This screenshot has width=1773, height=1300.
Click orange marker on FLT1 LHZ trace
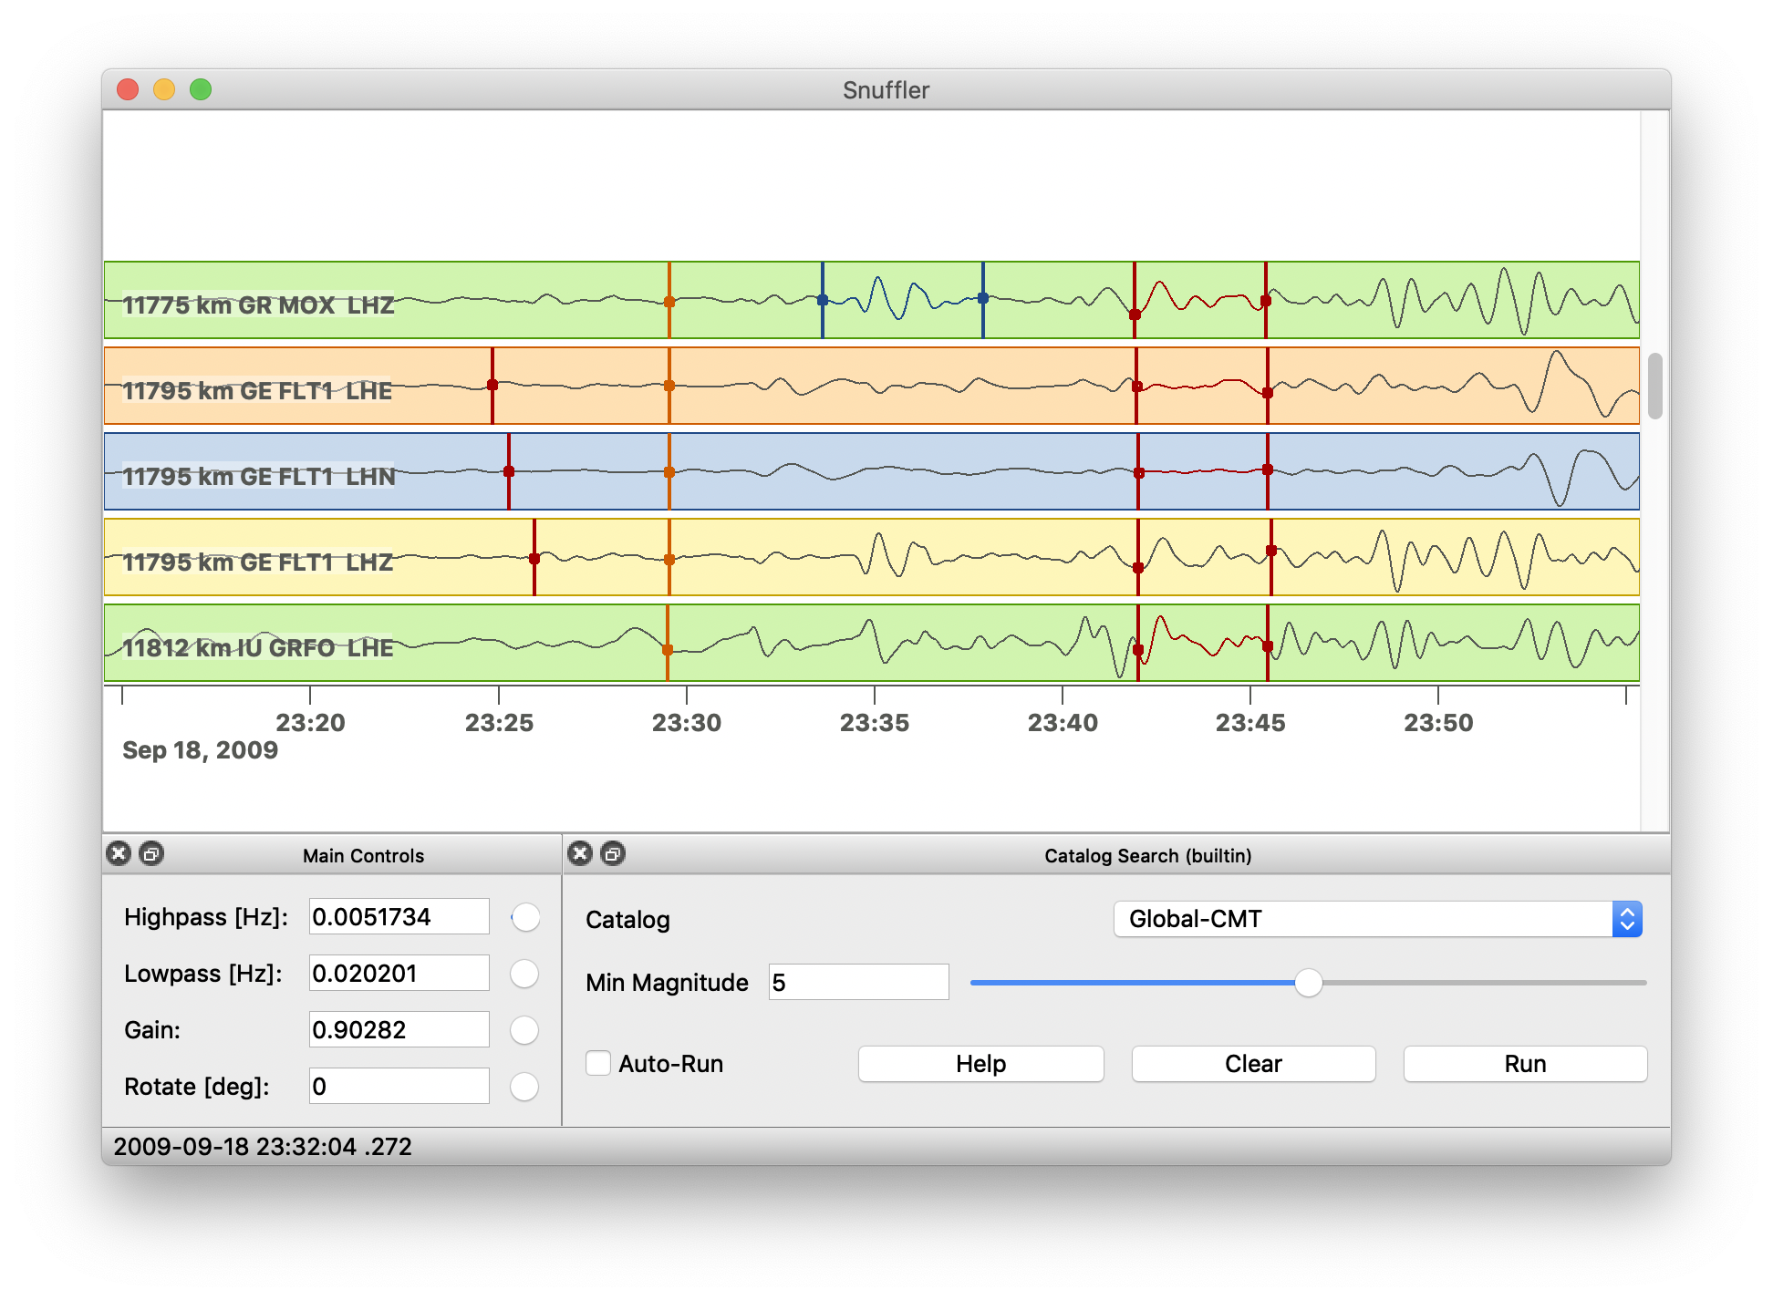click(x=669, y=560)
